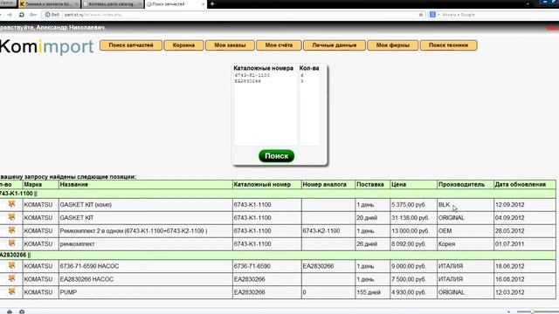Click price 5 375,00 руб.

point(408,205)
